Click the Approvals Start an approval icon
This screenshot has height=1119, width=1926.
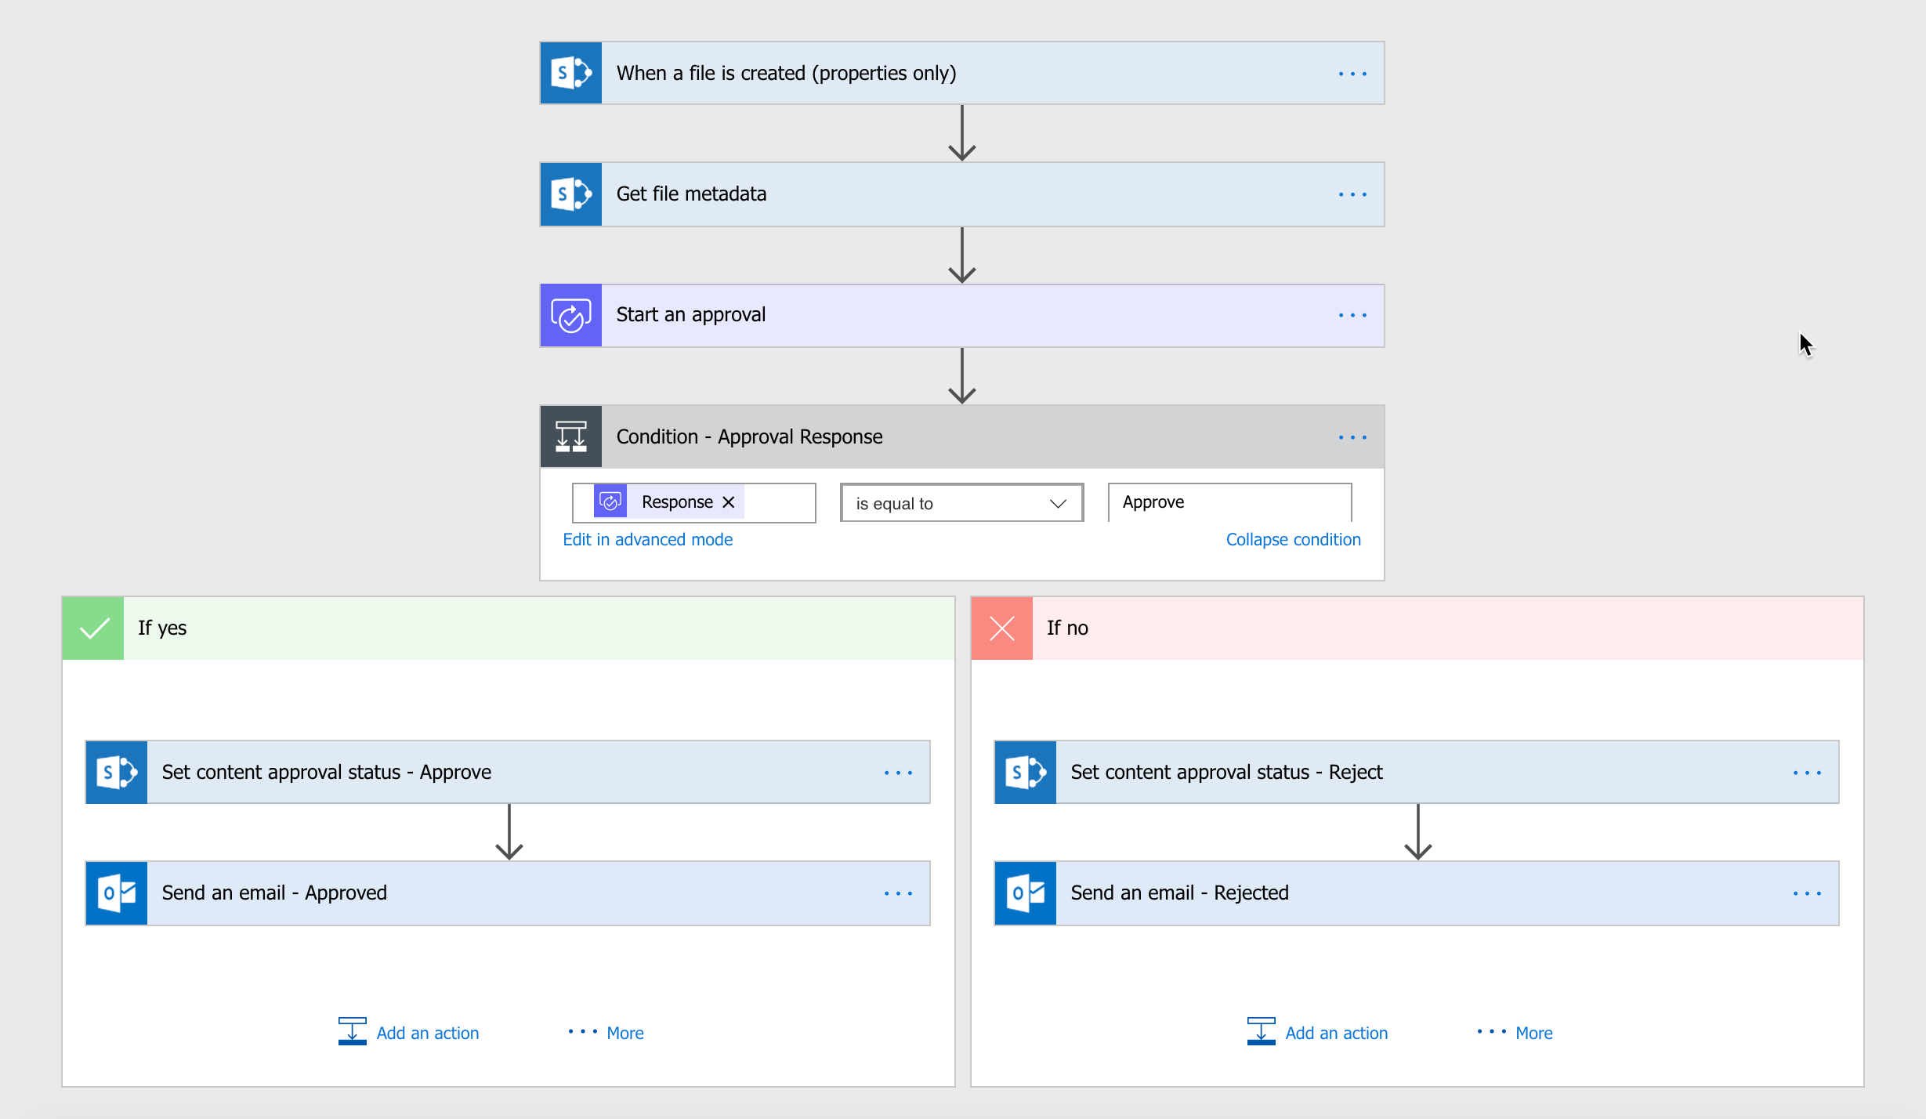[574, 316]
